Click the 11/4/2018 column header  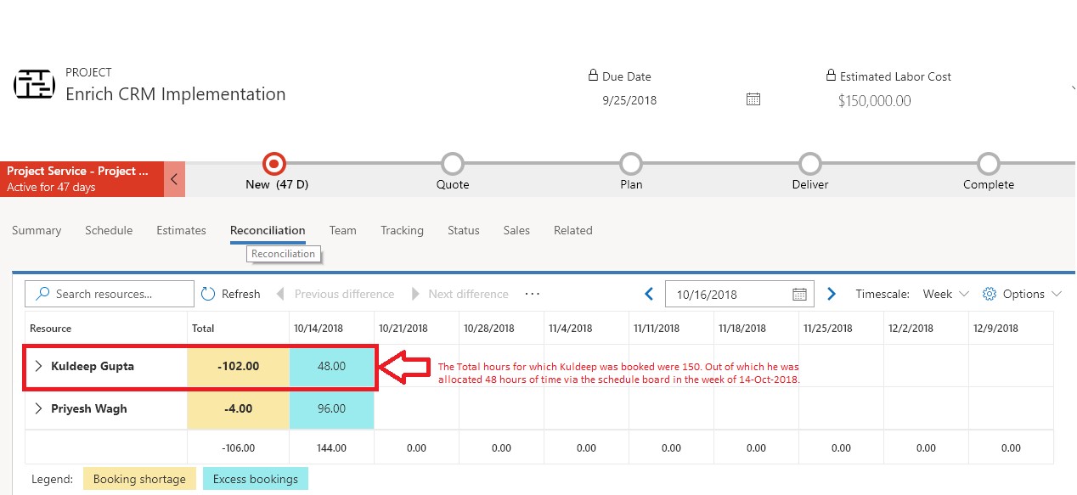586,328
